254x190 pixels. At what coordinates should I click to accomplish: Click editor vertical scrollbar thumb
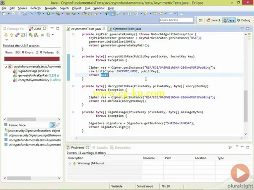246,106
